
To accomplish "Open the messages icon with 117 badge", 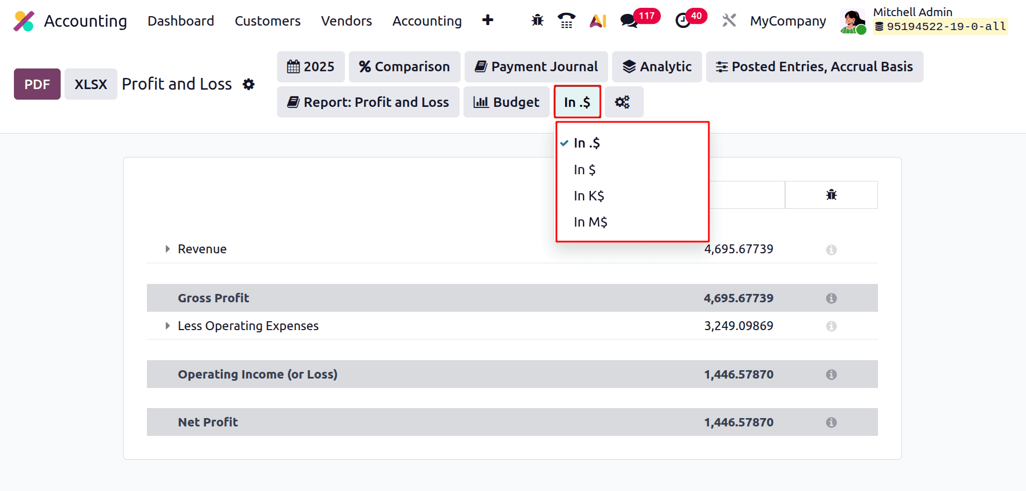I will click(x=640, y=19).
